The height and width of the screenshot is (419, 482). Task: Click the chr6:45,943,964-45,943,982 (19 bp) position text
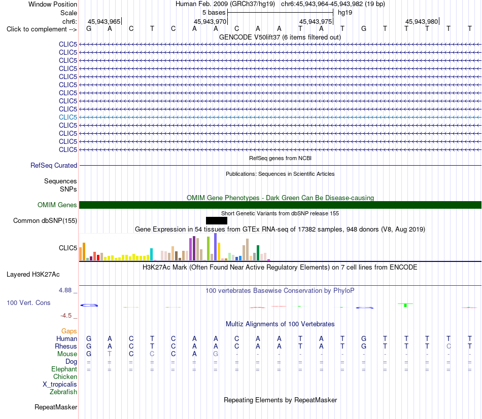pos(333,4)
